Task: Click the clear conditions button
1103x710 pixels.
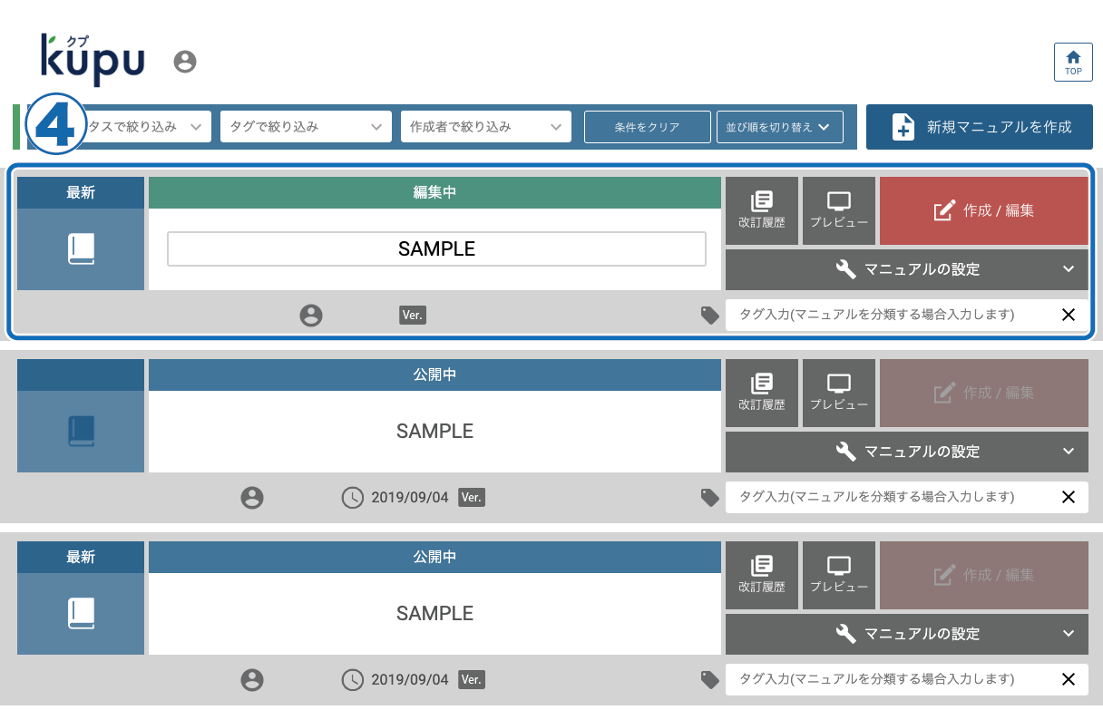Action: (647, 127)
